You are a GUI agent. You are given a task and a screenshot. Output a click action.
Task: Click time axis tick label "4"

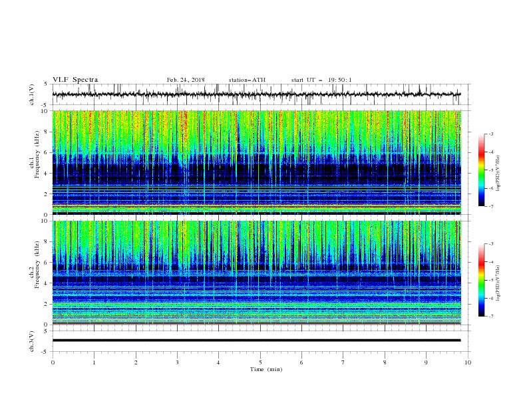218,362
